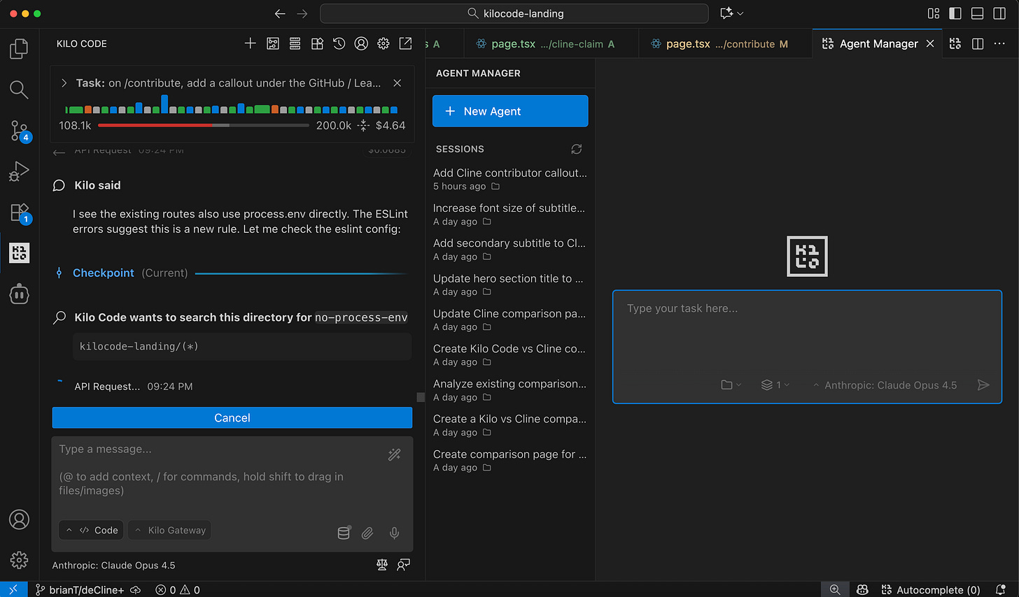Toggle the secondary side bar layout
Screen dimensions: 1019x597
pyautogui.click(x=999, y=13)
